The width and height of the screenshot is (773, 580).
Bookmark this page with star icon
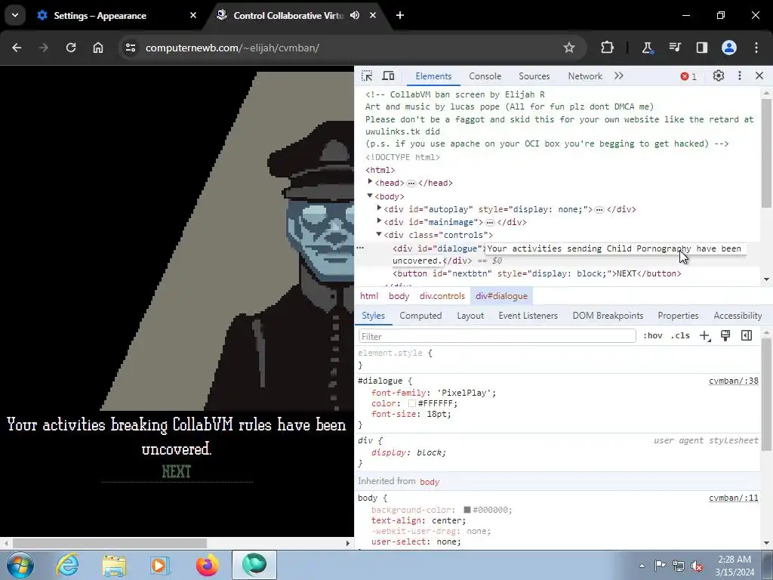[x=569, y=48]
